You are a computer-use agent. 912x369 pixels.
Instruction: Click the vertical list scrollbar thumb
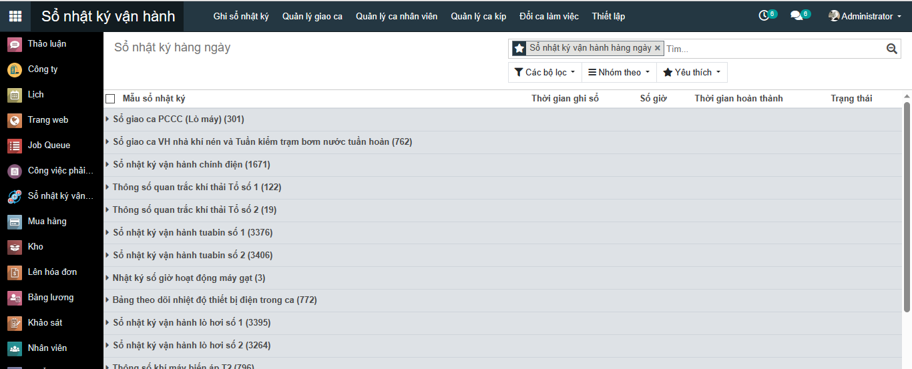(x=907, y=207)
